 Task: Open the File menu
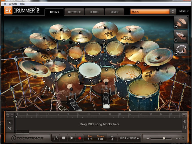4,4
